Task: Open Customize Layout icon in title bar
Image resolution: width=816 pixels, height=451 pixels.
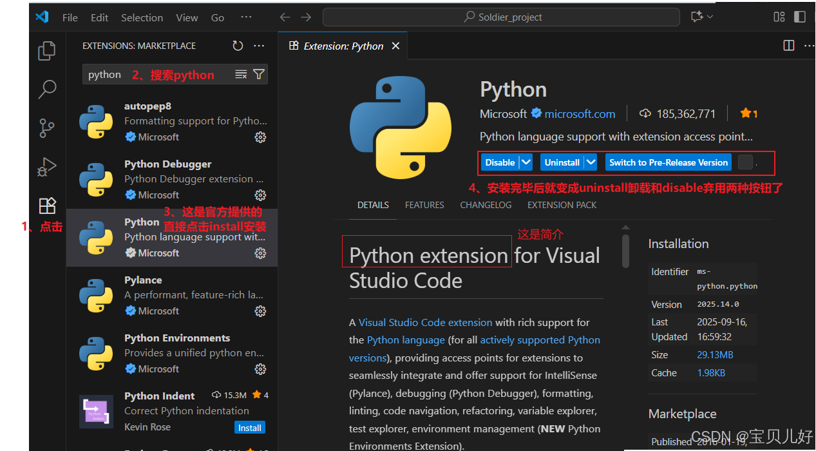Action: [779, 17]
